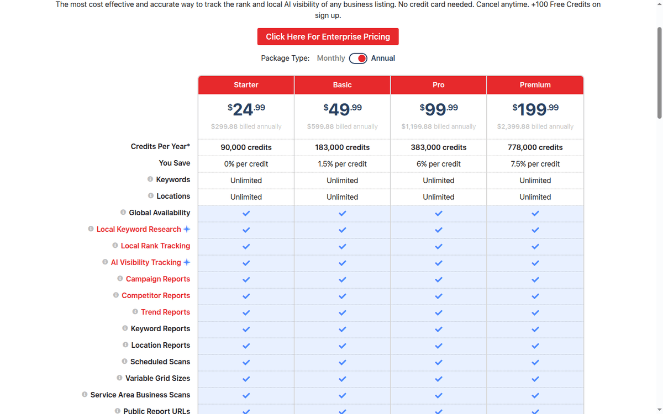The image size is (663, 414).
Task: Select the Pro plan header
Action: pyautogui.click(x=439, y=85)
